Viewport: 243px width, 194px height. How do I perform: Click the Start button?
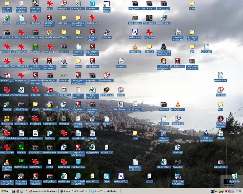[5, 191]
